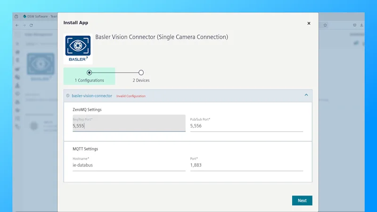Go back in the background browser
This screenshot has width=377, height=212.
click(17, 25)
